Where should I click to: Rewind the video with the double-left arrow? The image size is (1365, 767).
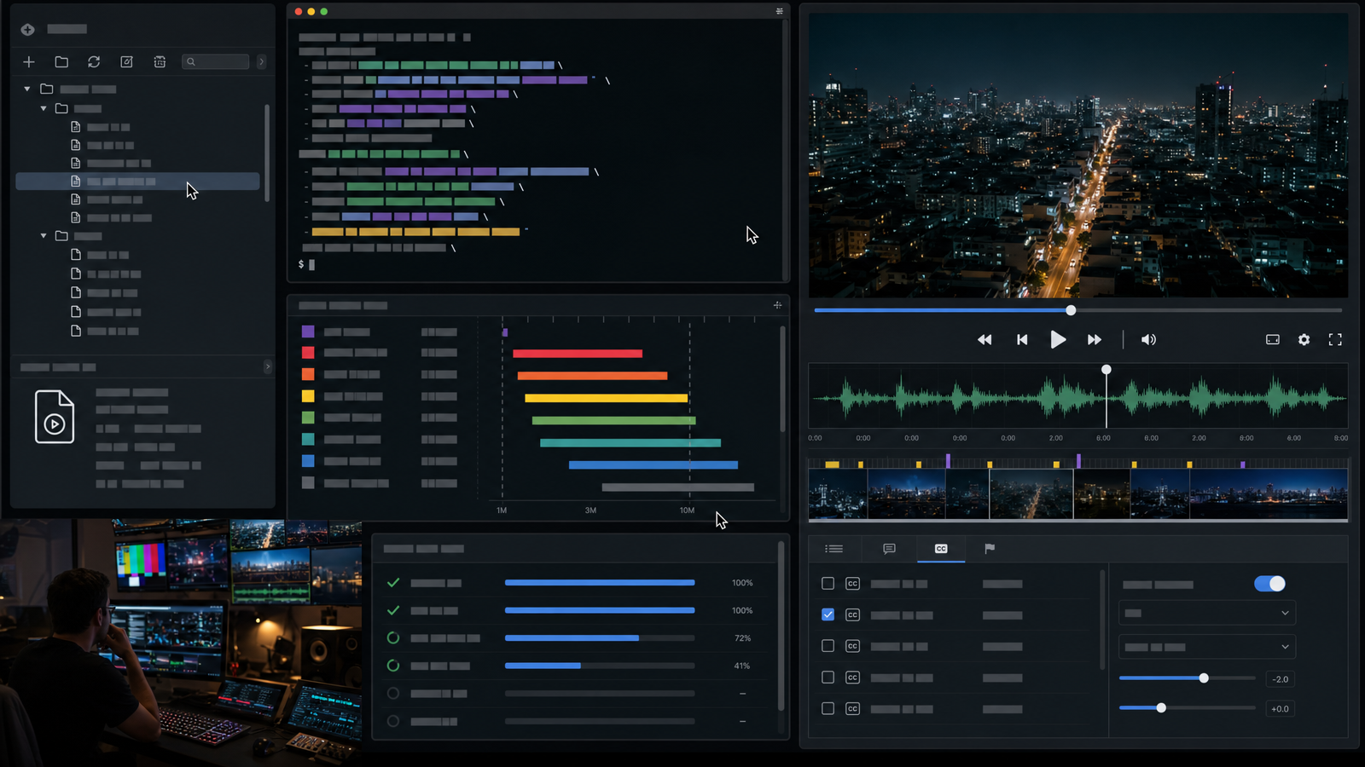(985, 339)
